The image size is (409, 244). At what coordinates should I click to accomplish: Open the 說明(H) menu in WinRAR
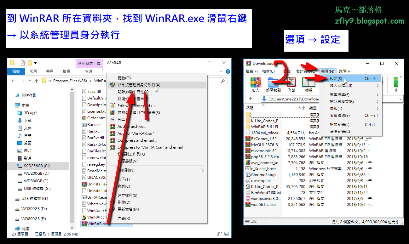coord(345,71)
